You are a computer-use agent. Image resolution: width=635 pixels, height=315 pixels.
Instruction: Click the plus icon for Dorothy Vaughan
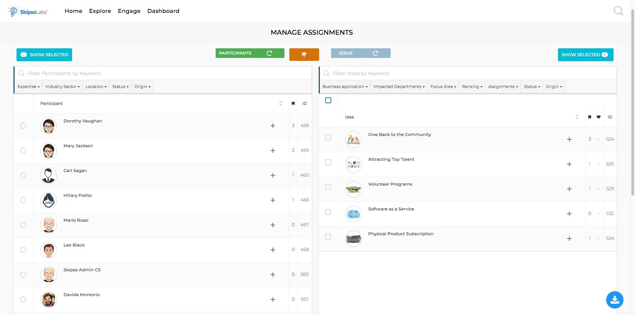click(x=273, y=126)
